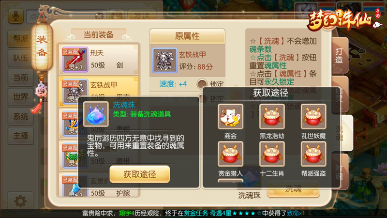The width and height of the screenshot is (387, 218).
Task: Select 玄铁战甲 armor entry in list
Action: [x=99, y=91]
